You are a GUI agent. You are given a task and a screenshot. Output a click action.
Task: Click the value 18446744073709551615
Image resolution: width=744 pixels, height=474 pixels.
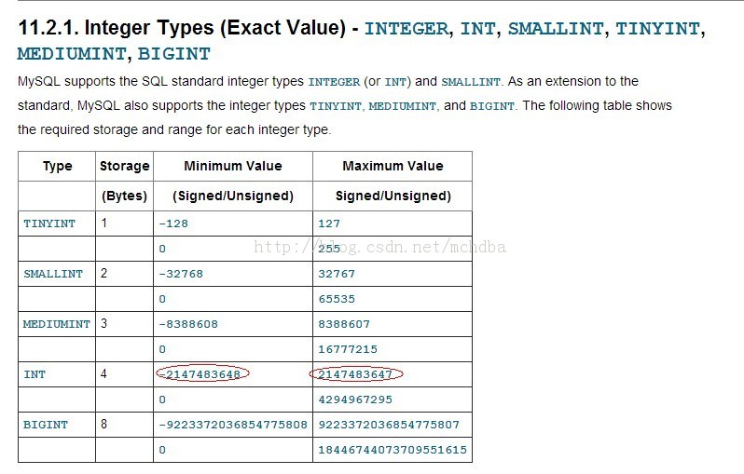(x=393, y=450)
